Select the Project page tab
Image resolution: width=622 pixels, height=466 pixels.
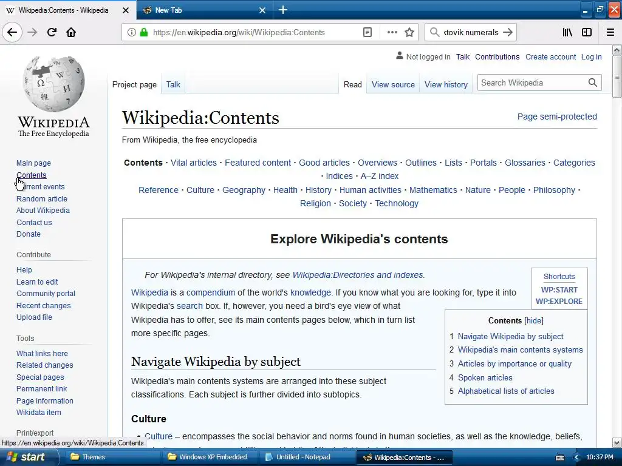point(134,84)
